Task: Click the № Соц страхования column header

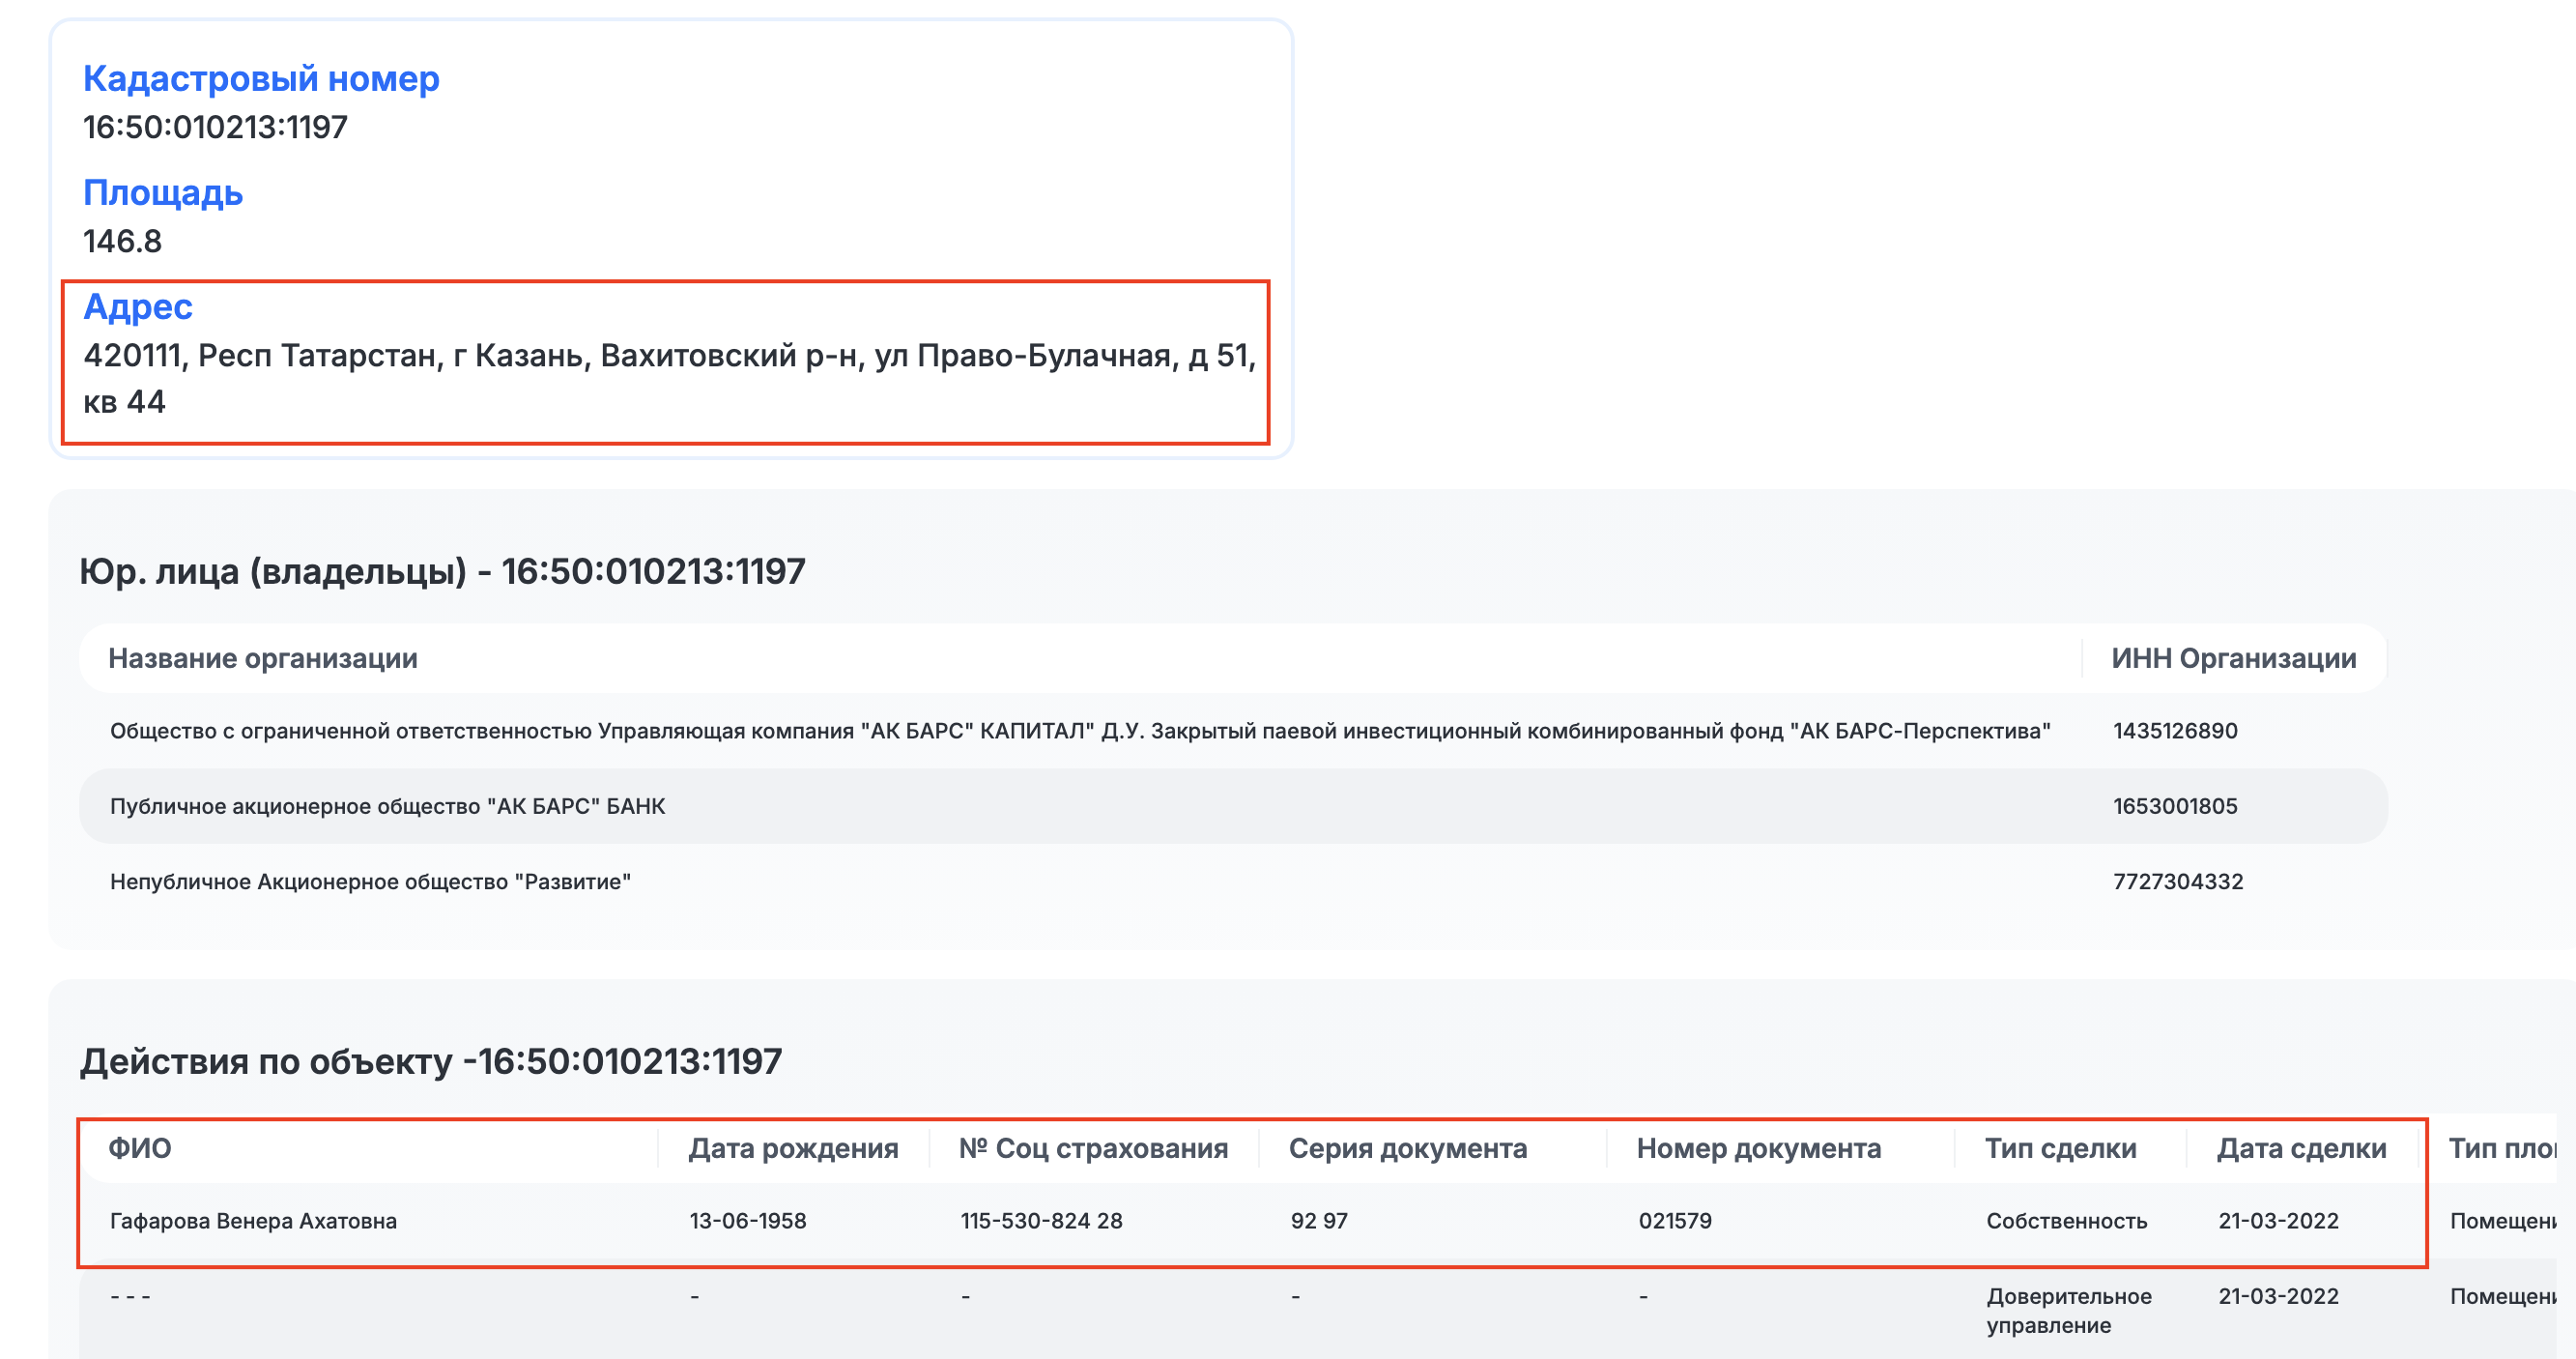Action: pyautogui.click(x=1093, y=1148)
